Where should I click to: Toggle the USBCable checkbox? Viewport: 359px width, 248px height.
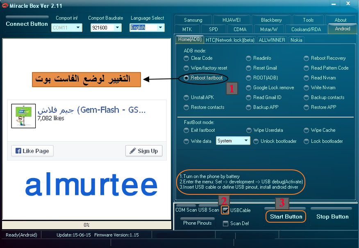(225, 210)
